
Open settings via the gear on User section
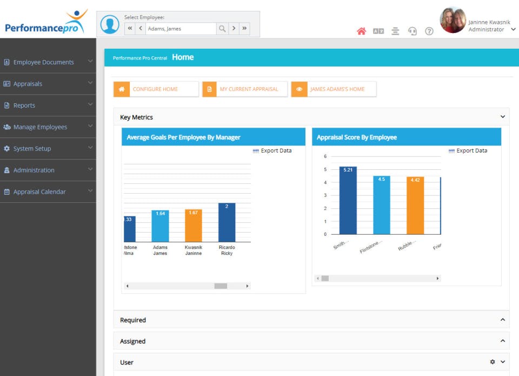(x=493, y=361)
